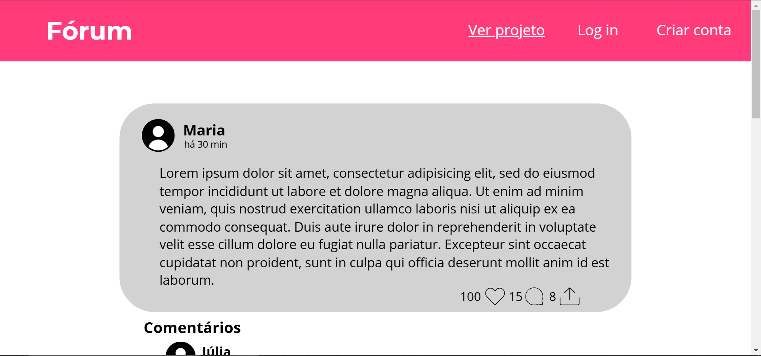Click the vertical scrollbar thumb
Image resolution: width=761 pixels, height=356 pixels.
coord(756,63)
